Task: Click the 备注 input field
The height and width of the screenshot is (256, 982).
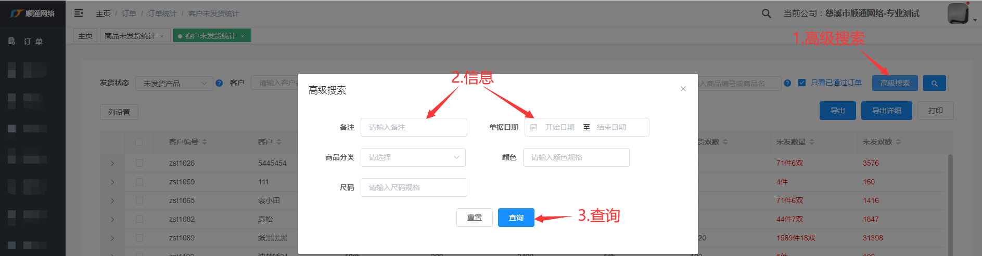Action: (x=414, y=127)
